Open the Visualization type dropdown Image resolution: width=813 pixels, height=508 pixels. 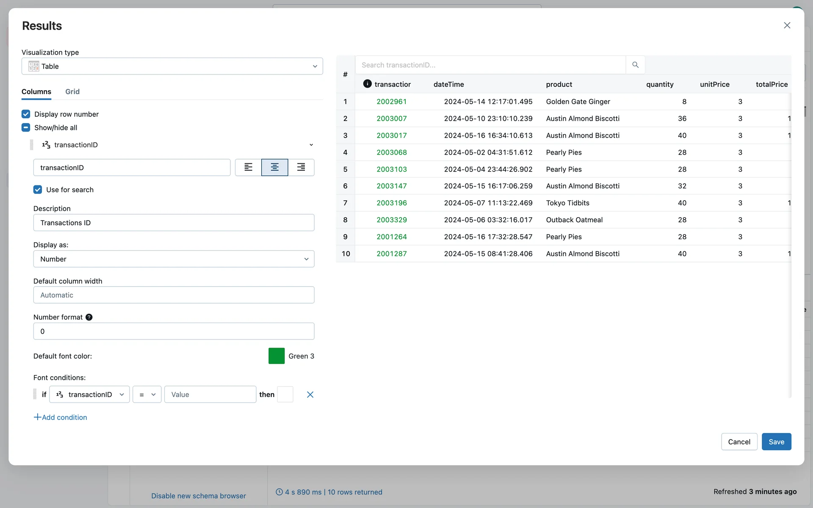pyautogui.click(x=172, y=66)
